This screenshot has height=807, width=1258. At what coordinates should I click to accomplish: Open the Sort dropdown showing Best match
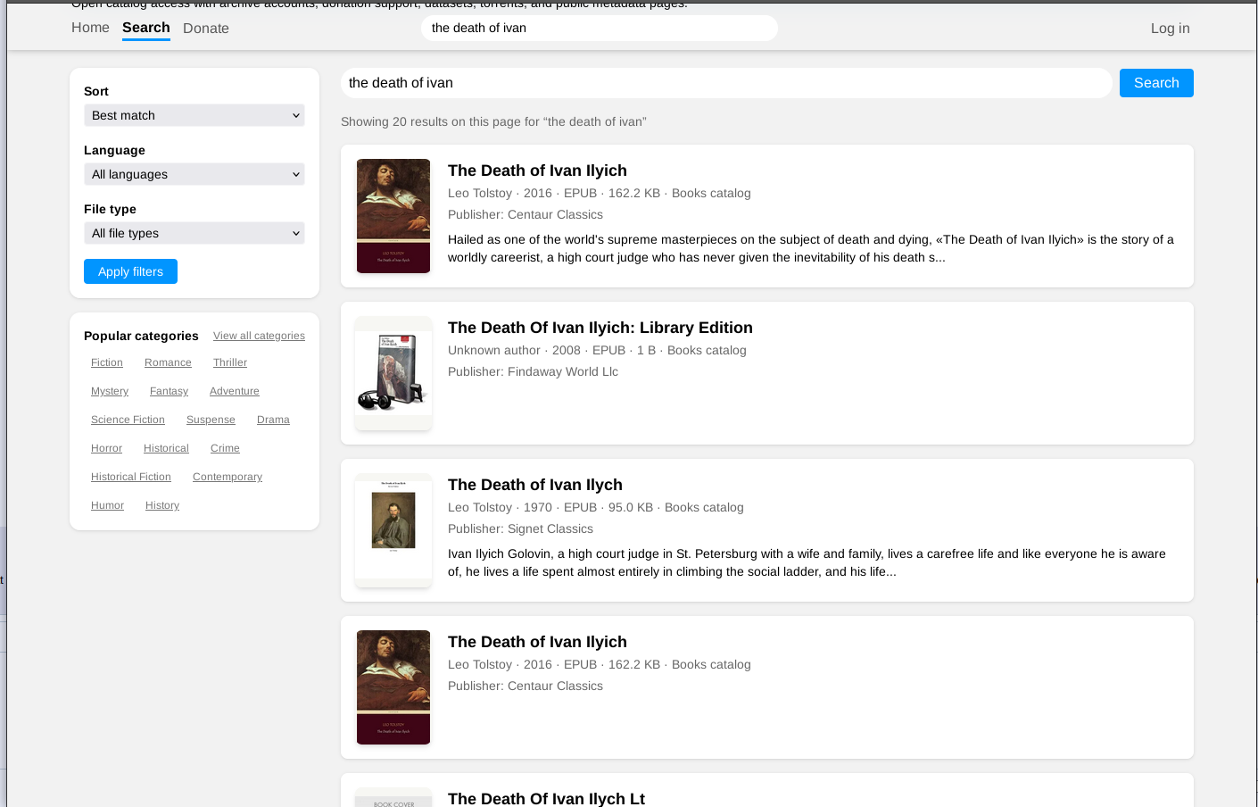click(194, 115)
